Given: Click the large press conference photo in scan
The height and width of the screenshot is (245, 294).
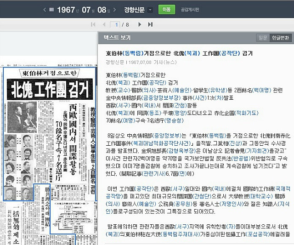Looking at the screenshot, I should coord(22,117).
